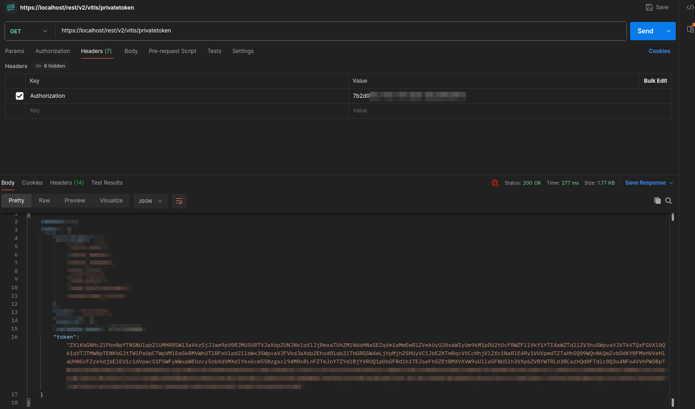Click line number 16 in the gutter
Image resolution: width=695 pixels, height=409 pixels.
15,337
